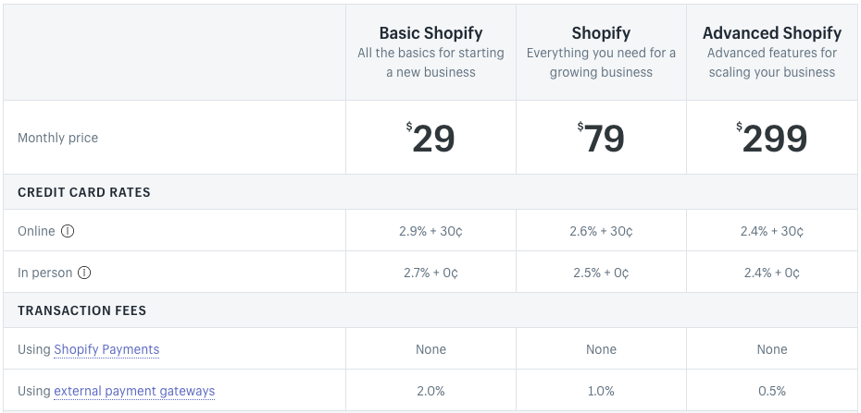861x413 pixels.
Task: Click the 2.7% + 0¢ in-person rate
Action: click(x=430, y=273)
